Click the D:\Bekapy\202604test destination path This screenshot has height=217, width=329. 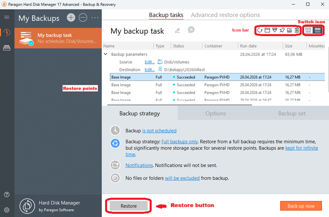coord(185,69)
